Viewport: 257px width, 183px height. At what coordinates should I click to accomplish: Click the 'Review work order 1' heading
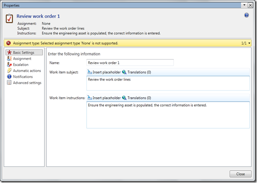pyautogui.click(x=38, y=16)
